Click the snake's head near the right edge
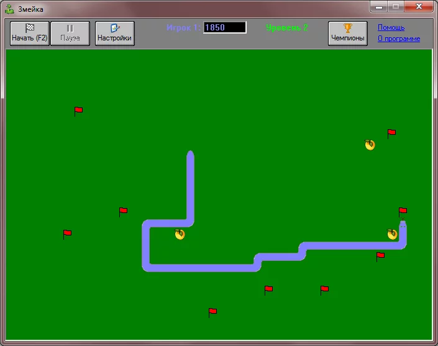Viewport: 438px width, 346px height. (403, 224)
